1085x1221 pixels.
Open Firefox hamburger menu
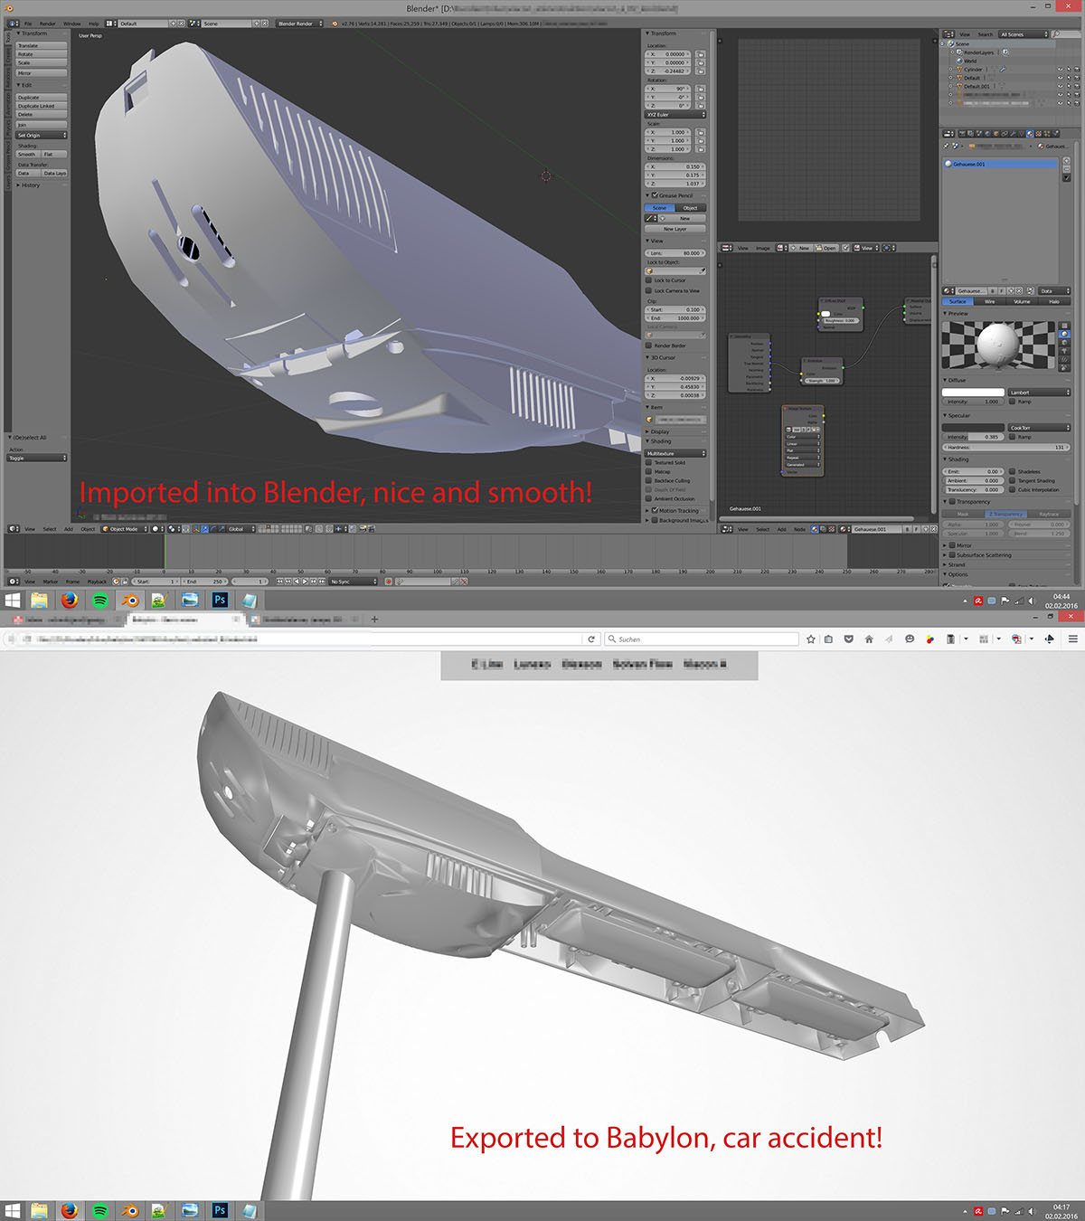pos(1073,639)
